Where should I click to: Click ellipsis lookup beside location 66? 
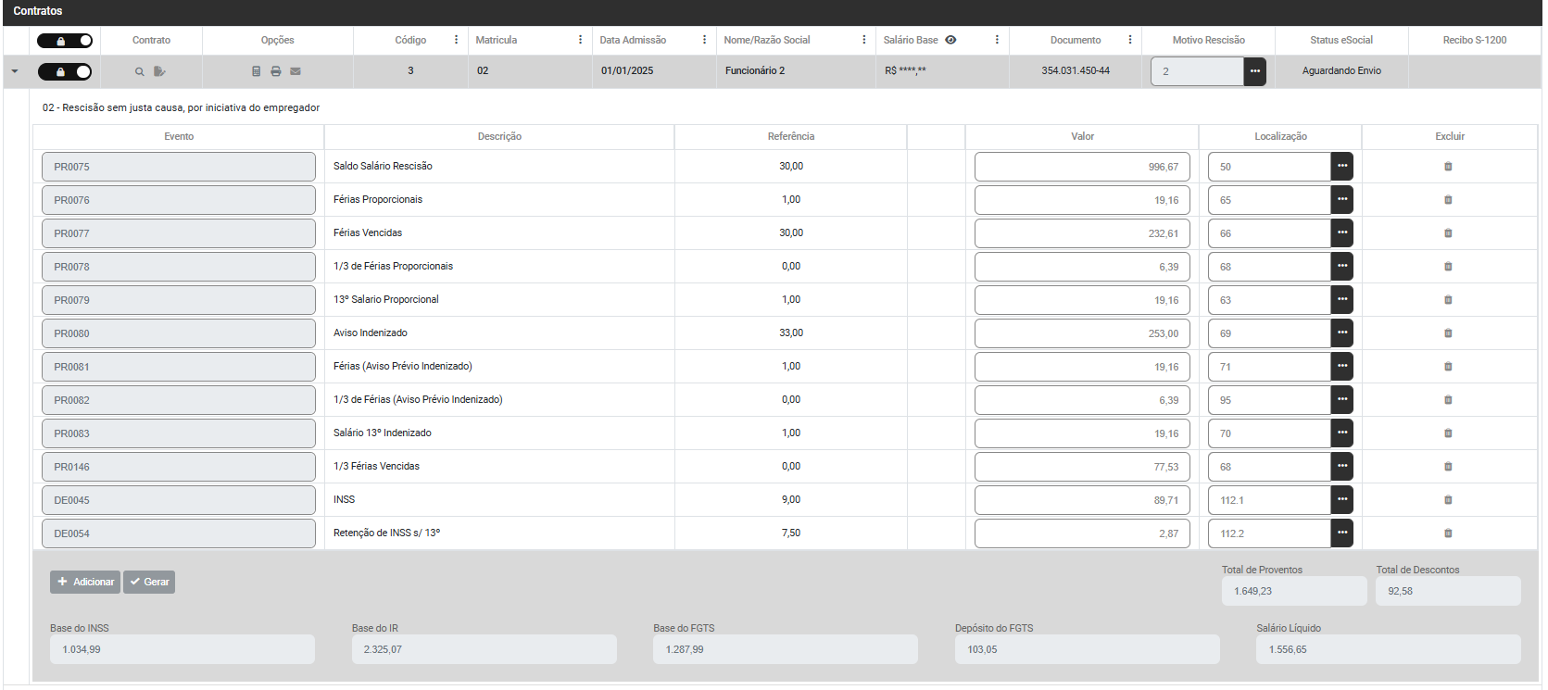tap(1342, 233)
